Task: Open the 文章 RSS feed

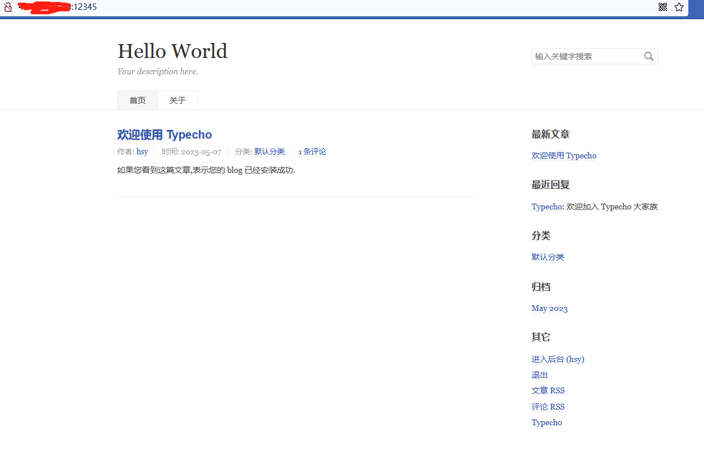Action: [x=547, y=390]
